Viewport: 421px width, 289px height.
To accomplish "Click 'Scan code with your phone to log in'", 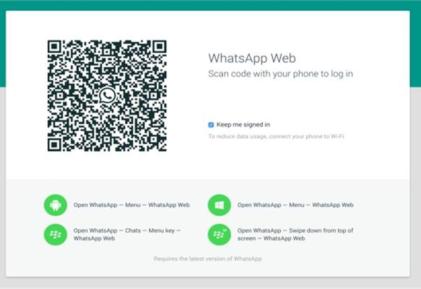I will coord(281,74).
